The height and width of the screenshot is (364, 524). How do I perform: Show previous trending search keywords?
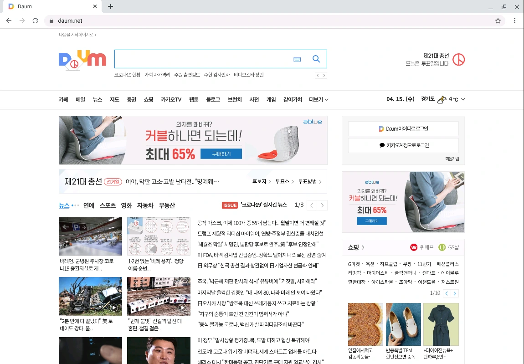point(318,75)
